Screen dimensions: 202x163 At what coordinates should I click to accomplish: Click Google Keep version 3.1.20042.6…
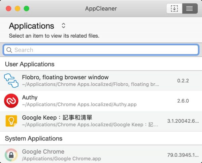183,121
